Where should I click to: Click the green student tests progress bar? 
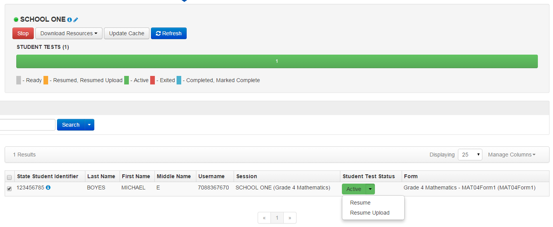click(x=277, y=61)
